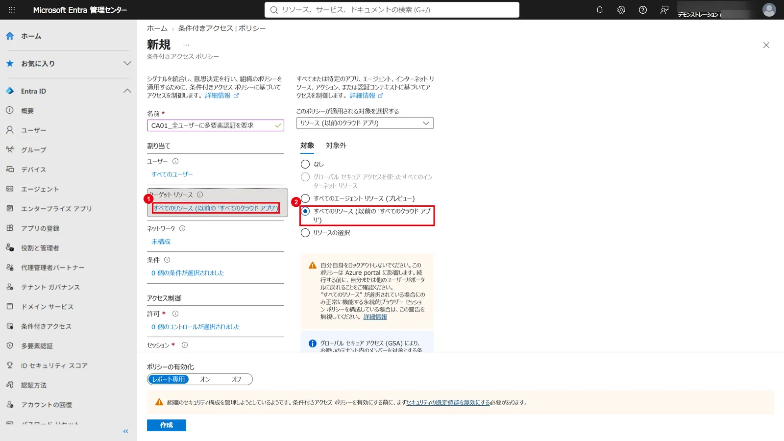Collapse the Entra ID section chevron
784x441 pixels.
coord(127,91)
